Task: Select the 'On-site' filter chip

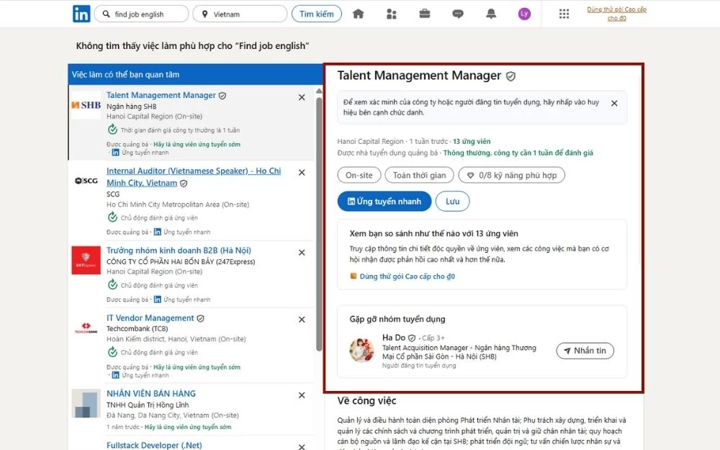Action: tap(359, 174)
